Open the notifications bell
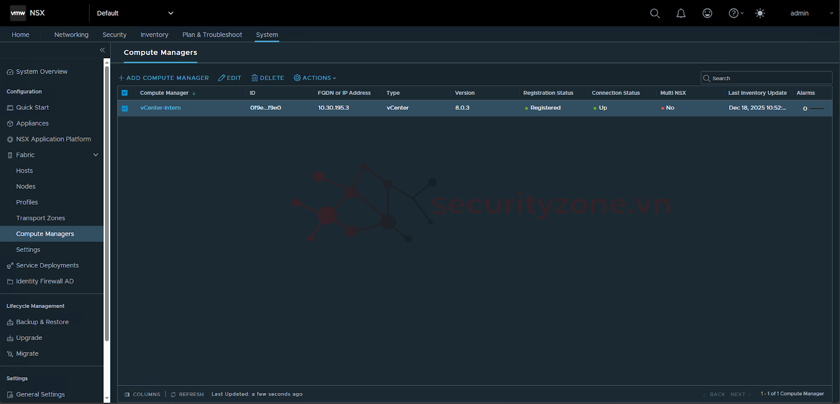 click(681, 13)
